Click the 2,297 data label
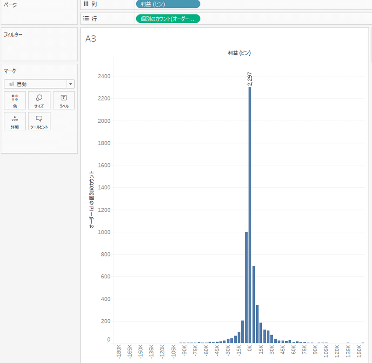The image size is (372, 363). (x=250, y=79)
